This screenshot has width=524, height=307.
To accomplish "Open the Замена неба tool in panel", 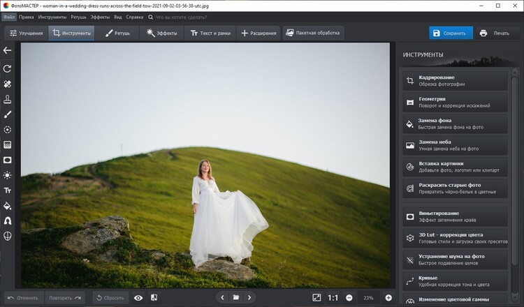I will click(455, 145).
